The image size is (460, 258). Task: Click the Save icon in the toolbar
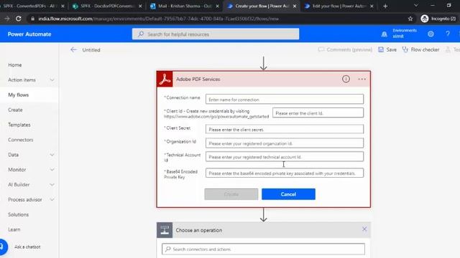[x=381, y=49]
